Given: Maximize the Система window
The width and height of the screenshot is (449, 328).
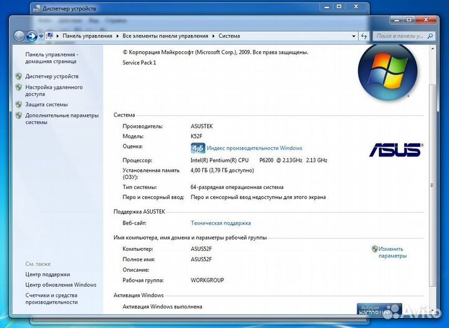Looking at the screenshot, I should (410, 20).
